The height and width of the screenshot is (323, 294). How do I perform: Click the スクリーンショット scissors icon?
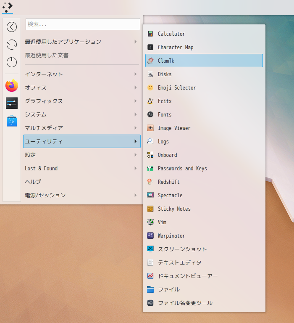coord(150,249)
